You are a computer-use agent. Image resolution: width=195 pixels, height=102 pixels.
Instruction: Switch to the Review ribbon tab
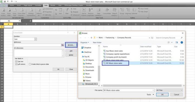pyautogui.click(x=53, y=5)
